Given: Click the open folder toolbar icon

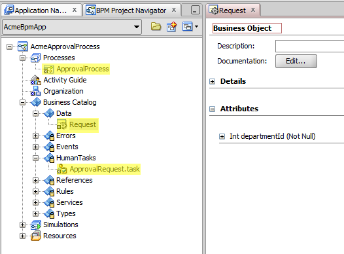Looking at the screenshot, I should (x=156, y=27).
